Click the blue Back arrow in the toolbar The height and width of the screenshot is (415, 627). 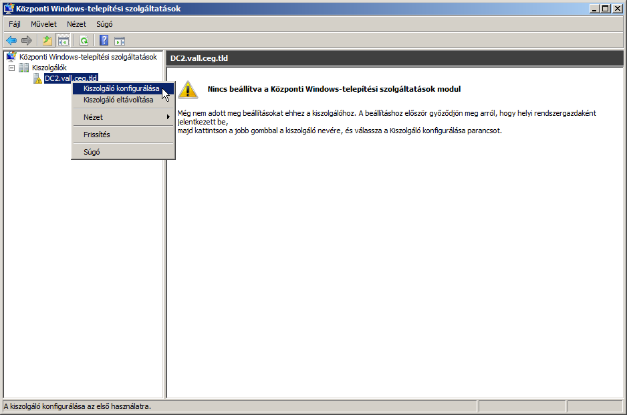click(11, 40)
